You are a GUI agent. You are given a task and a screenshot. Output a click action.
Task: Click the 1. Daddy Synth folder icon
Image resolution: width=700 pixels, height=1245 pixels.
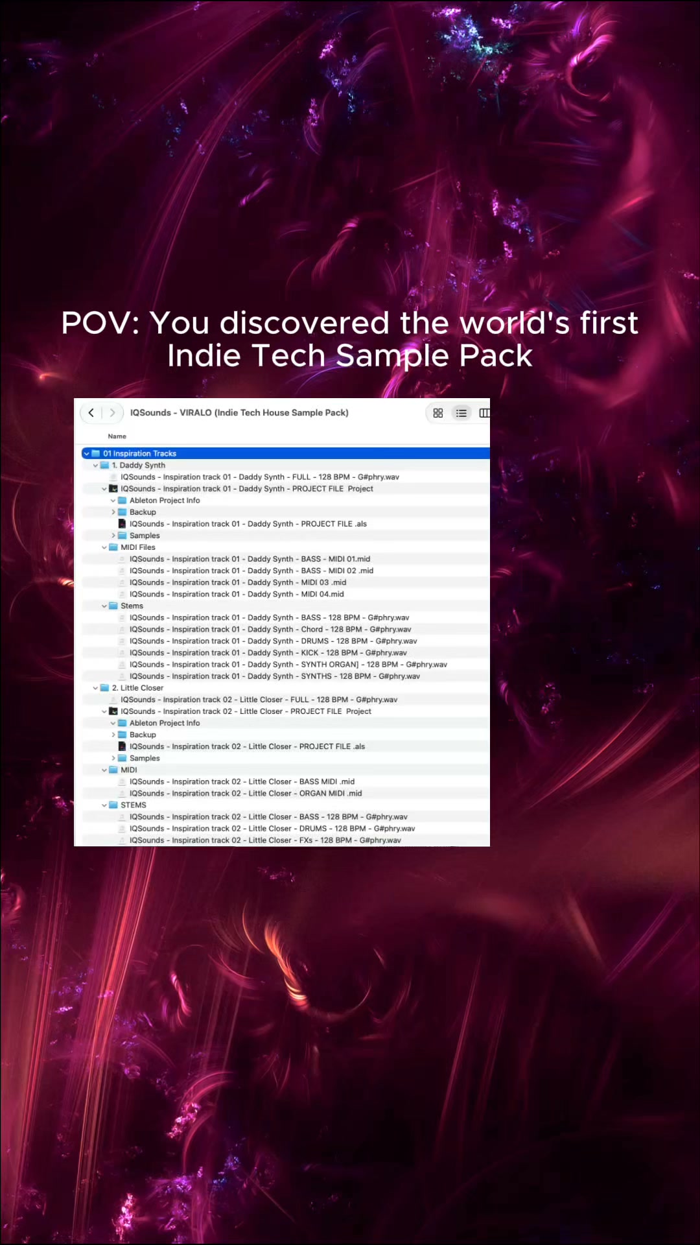point(104,465)
